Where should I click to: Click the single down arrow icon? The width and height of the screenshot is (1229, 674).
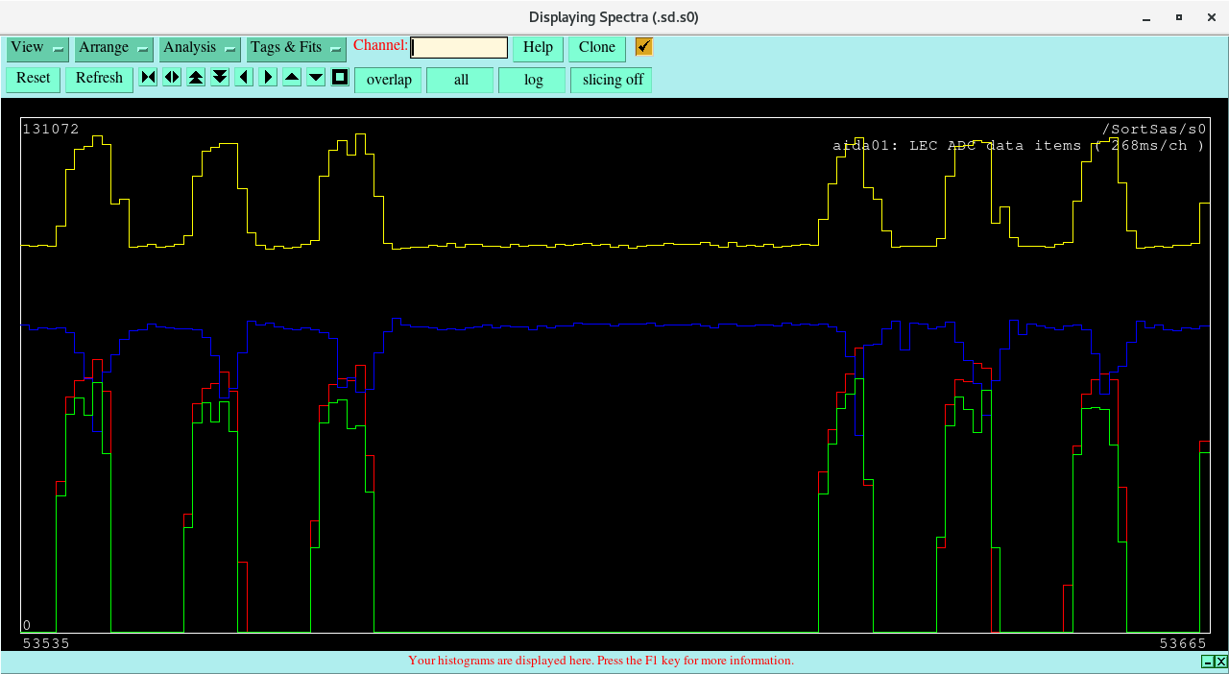click(316, 78)
